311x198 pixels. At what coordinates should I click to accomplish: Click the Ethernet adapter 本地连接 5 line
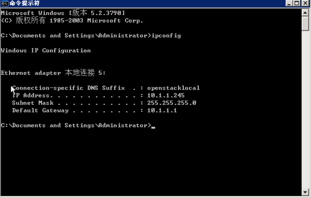(x=53, y=73)
